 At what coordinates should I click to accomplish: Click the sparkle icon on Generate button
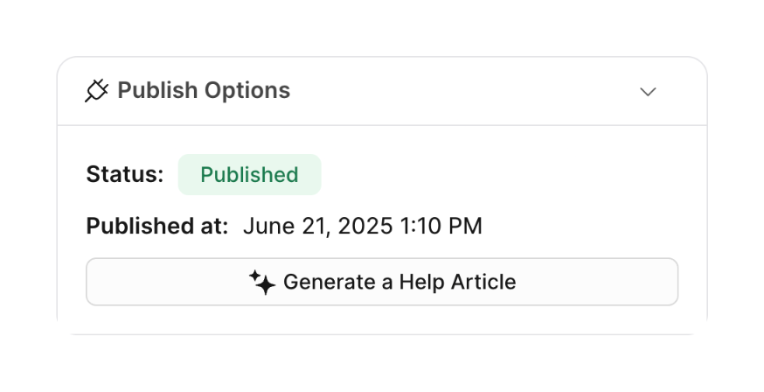point(261,282)
